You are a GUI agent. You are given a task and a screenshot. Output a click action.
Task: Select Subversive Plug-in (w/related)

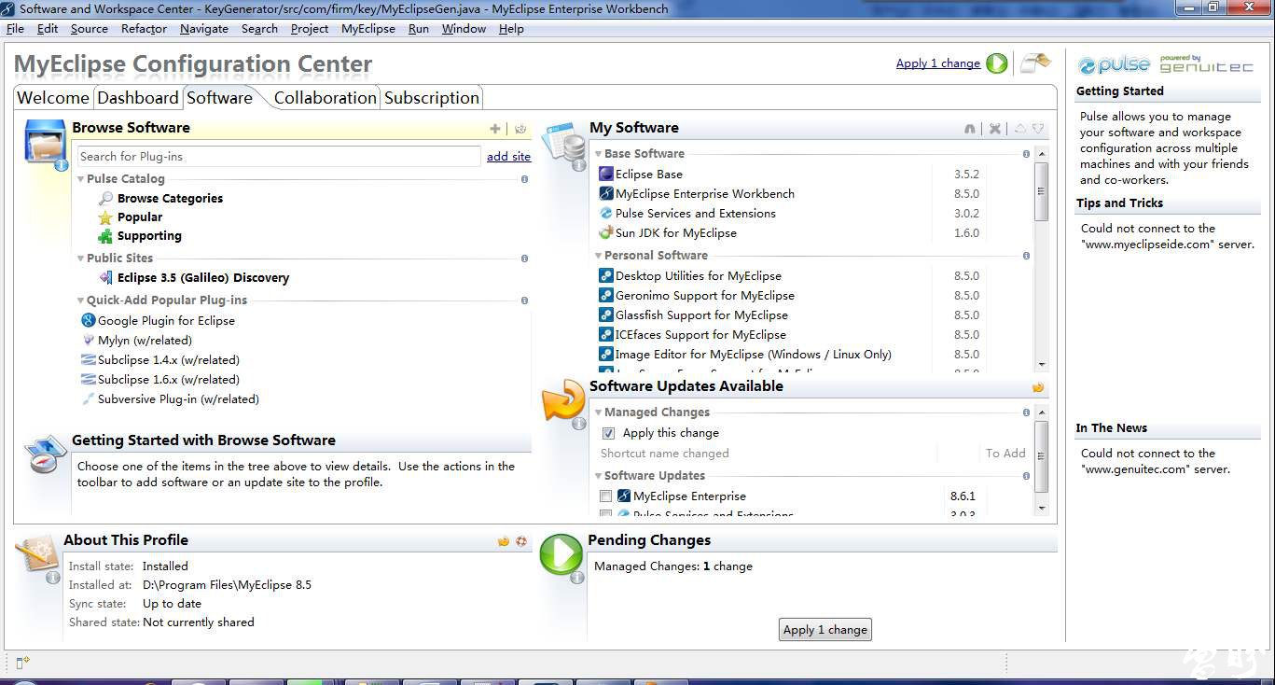click(178, 399)
